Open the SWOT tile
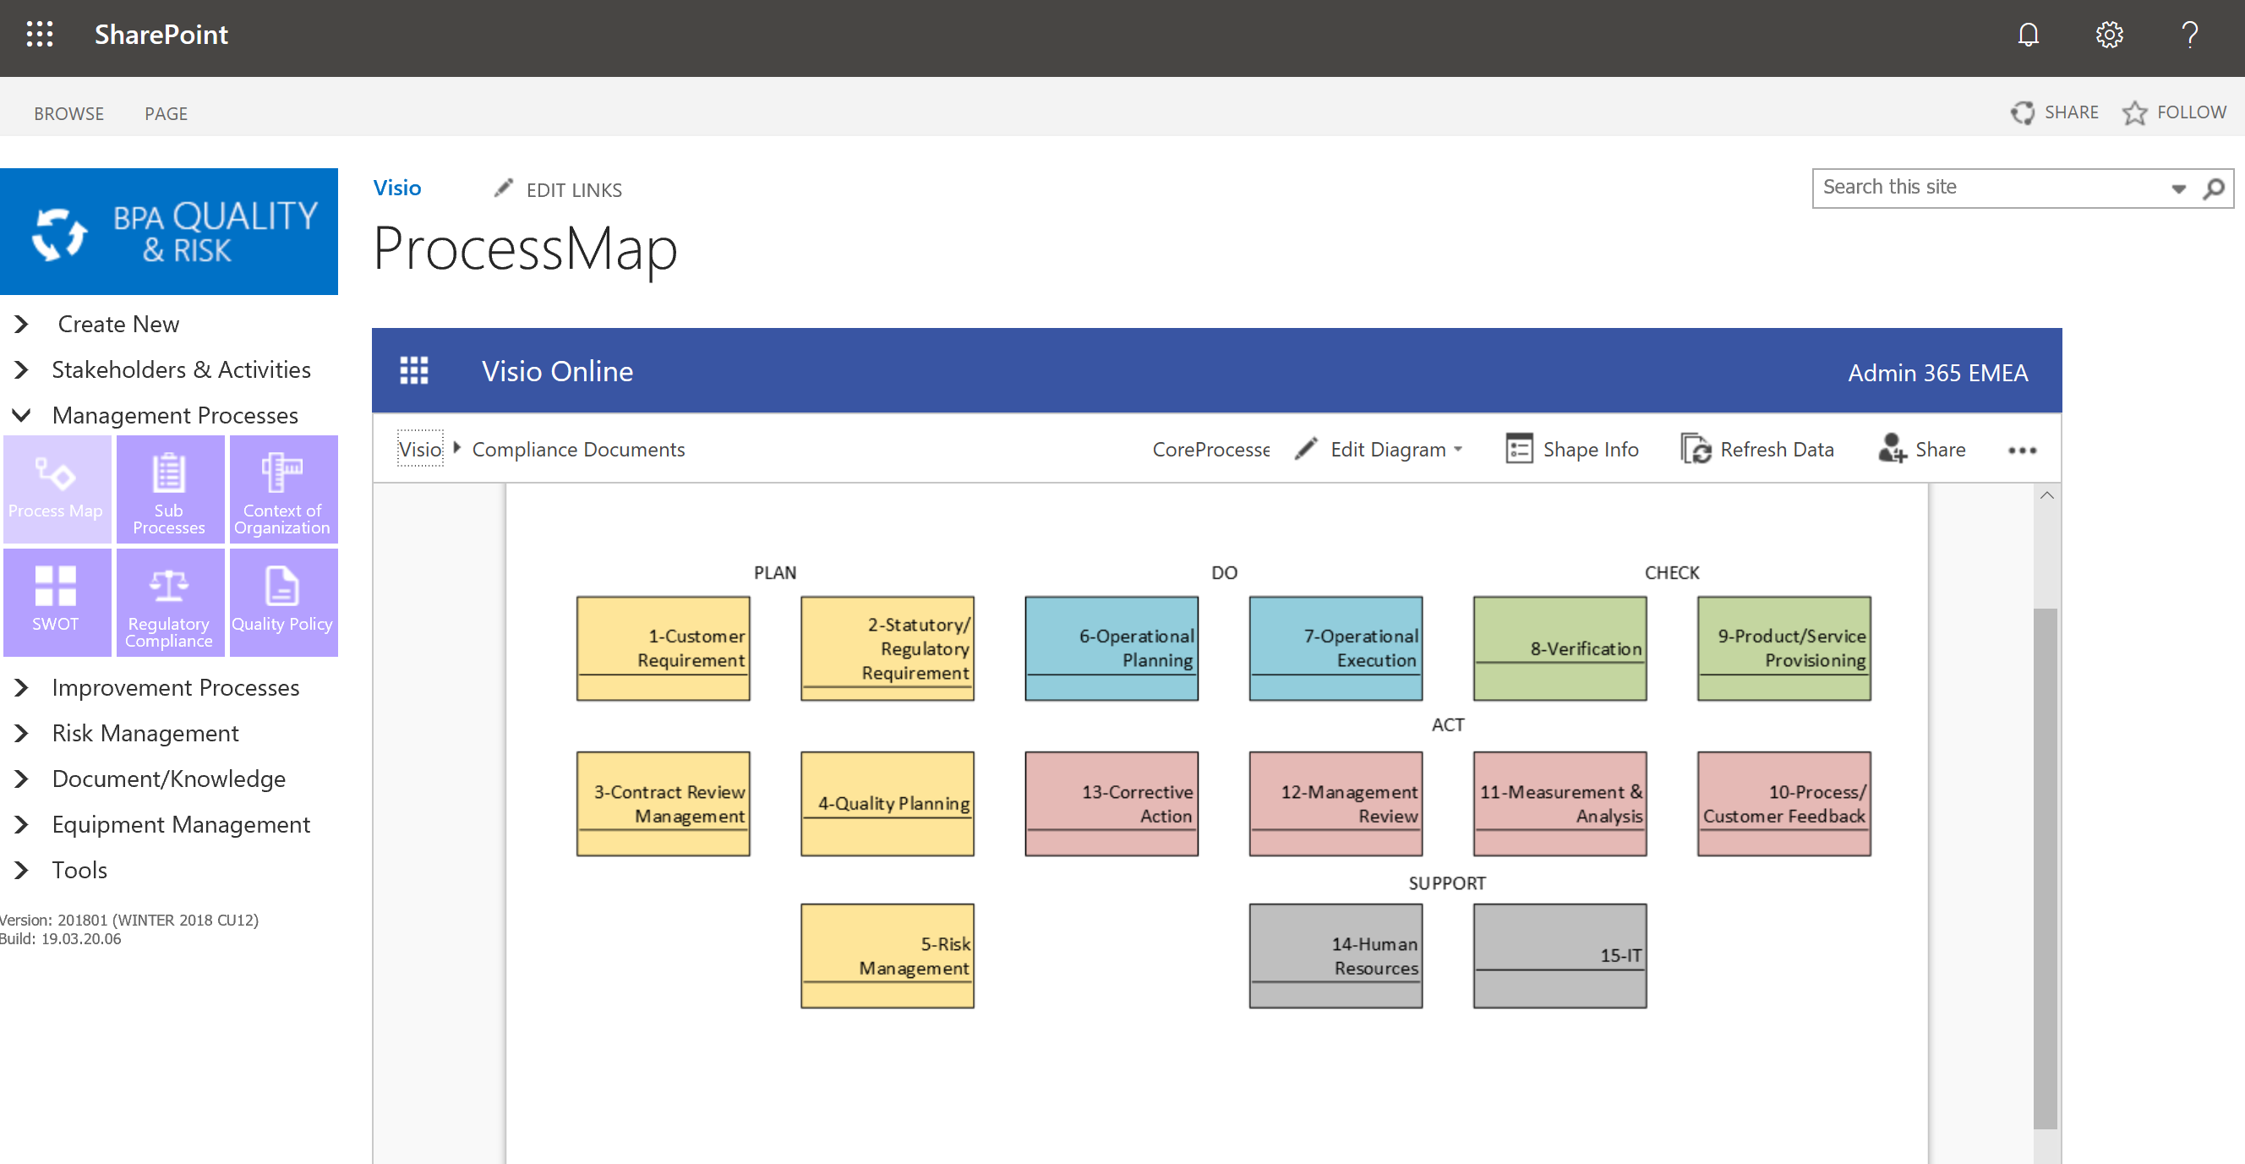 pos(57,602)
